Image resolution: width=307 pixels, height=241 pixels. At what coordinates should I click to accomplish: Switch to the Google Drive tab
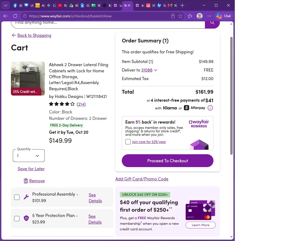pos(71,6)
